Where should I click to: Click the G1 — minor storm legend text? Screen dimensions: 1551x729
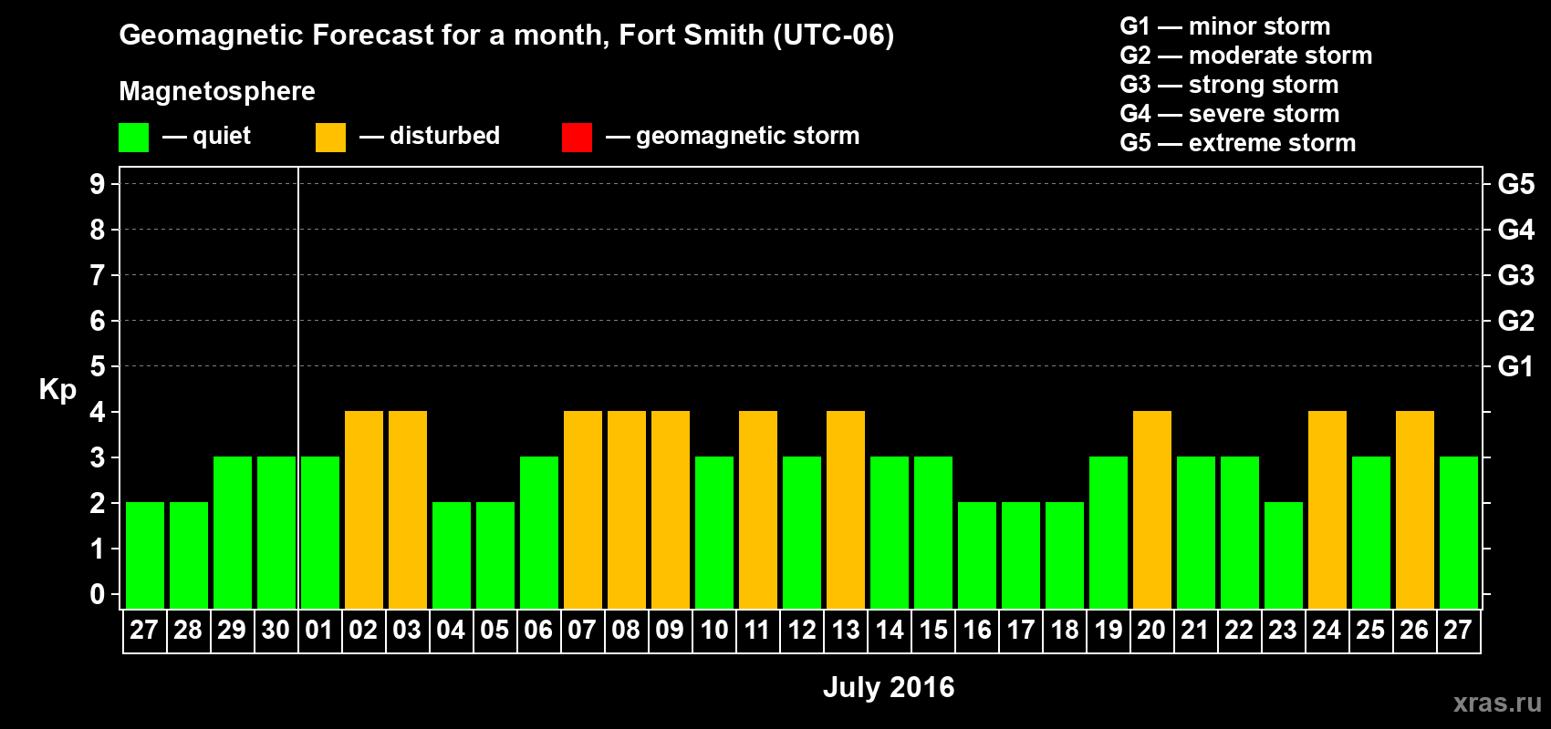click(x=1224, y=26)
